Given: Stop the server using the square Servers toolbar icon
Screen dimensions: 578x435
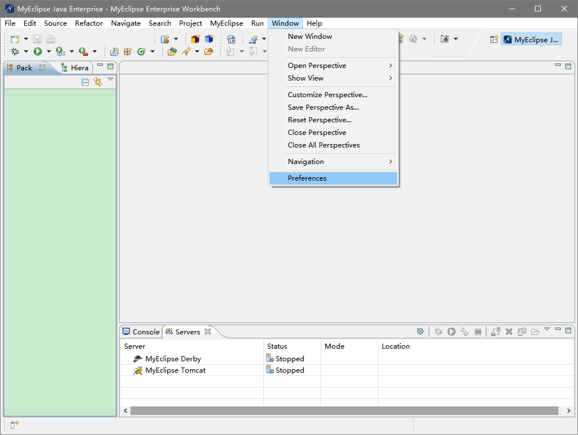Looking at the screenshot, I should (x=478, y=331).
